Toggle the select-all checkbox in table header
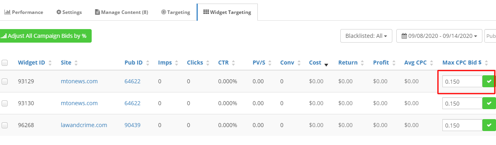 (5, 63)
